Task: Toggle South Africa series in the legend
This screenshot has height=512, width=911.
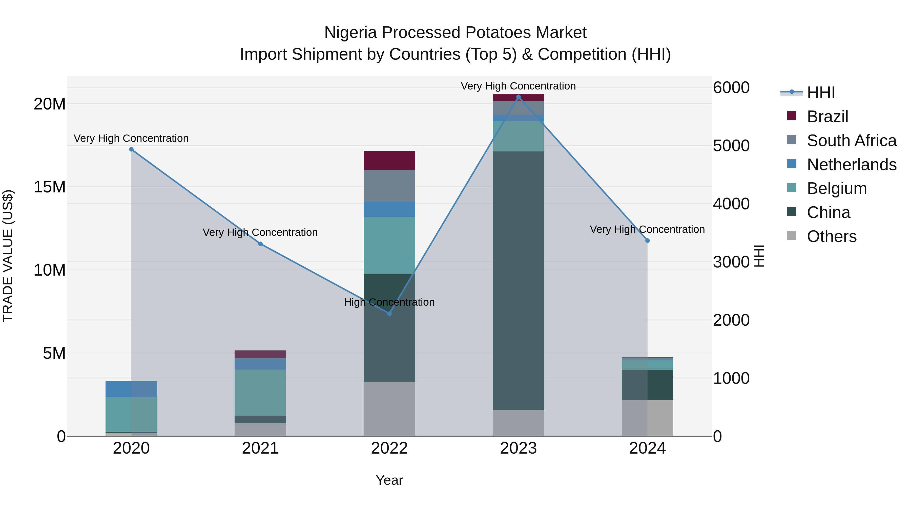Action: click(842, 140)
